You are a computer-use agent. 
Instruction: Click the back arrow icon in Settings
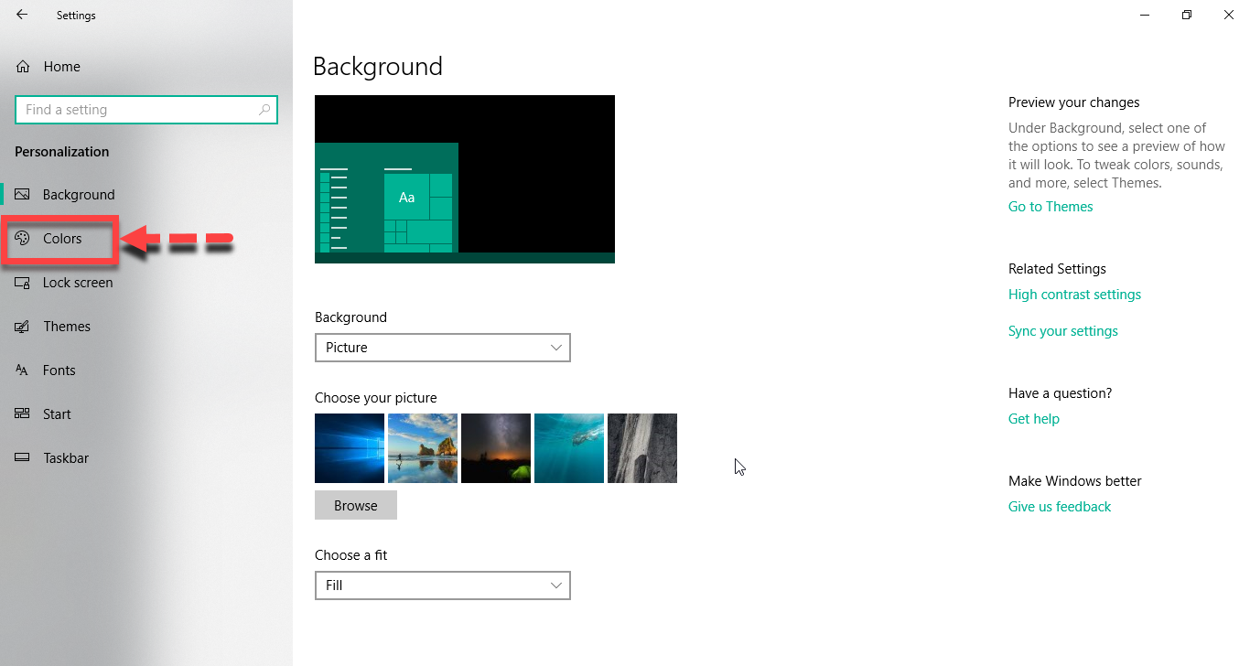click(x=22, y=15)
